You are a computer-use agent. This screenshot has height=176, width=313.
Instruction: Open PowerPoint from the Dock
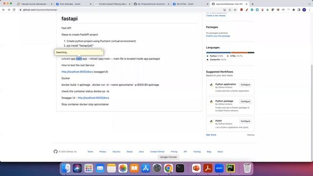click(197, 168)
